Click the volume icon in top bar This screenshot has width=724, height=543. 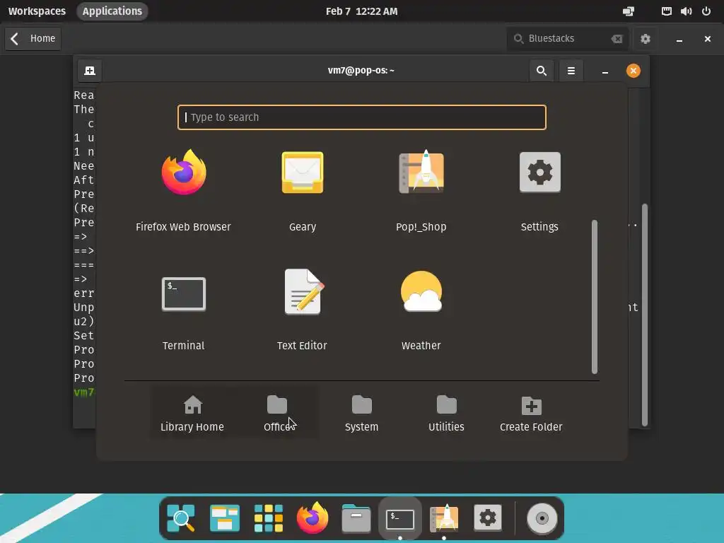(686, 11)
